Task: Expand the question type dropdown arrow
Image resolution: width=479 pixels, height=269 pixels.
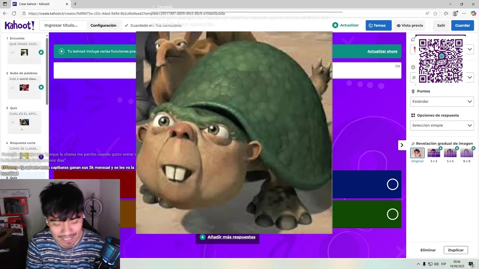Action: (470, 49)
